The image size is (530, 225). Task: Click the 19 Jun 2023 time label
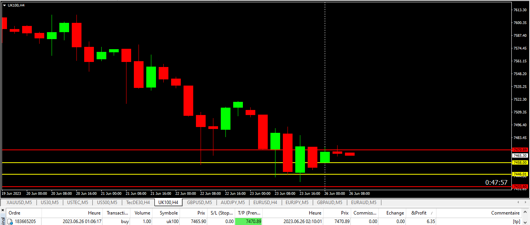pos(12,193)
